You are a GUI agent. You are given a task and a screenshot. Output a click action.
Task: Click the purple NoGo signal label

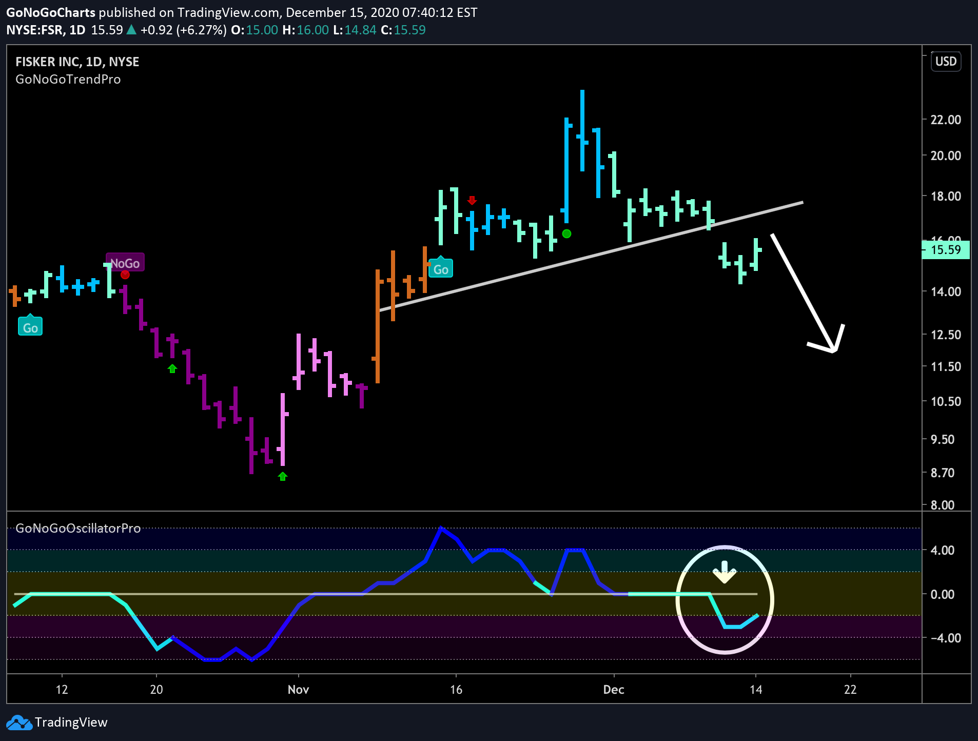[125, 263]
